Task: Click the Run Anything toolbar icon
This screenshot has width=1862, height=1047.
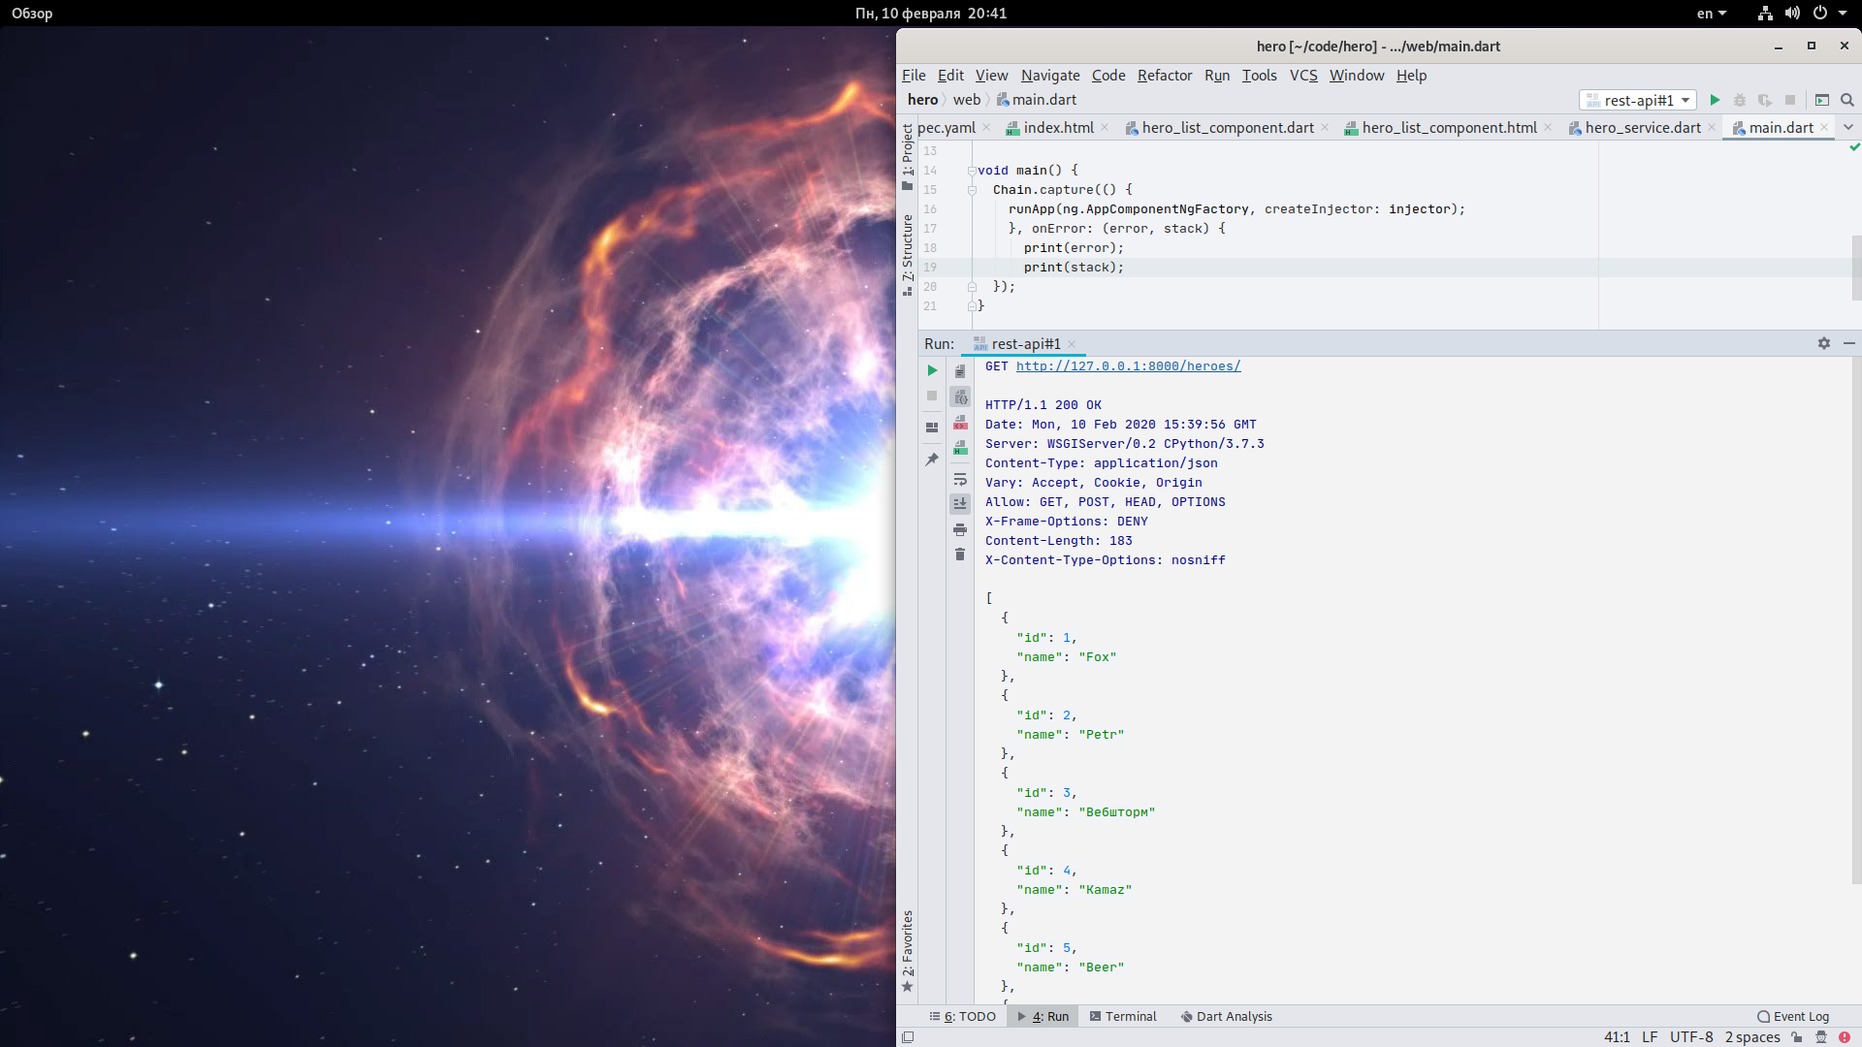Action: click(x=1822, y=100)
